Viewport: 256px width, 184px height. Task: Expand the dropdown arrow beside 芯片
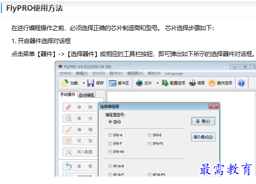[x=158, y=83]
